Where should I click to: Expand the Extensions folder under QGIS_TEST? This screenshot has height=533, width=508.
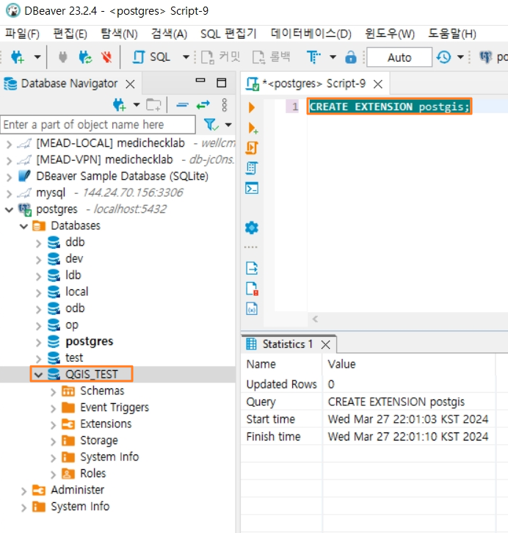[x=53, y=424]
